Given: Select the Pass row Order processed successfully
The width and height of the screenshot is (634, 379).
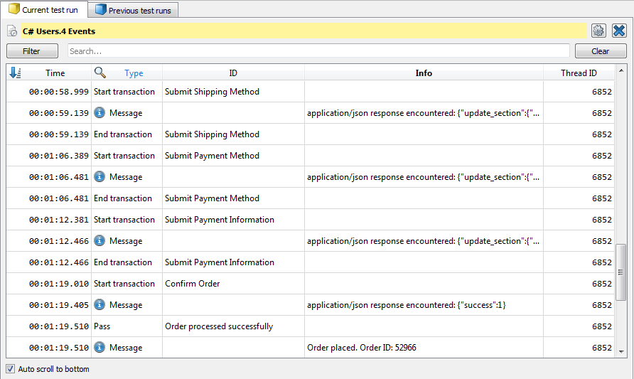Looking at the screenshot, I should [x=218, y=326].
